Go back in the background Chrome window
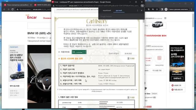This screenshot has width=196, height=110. click(x=4, y=9)
